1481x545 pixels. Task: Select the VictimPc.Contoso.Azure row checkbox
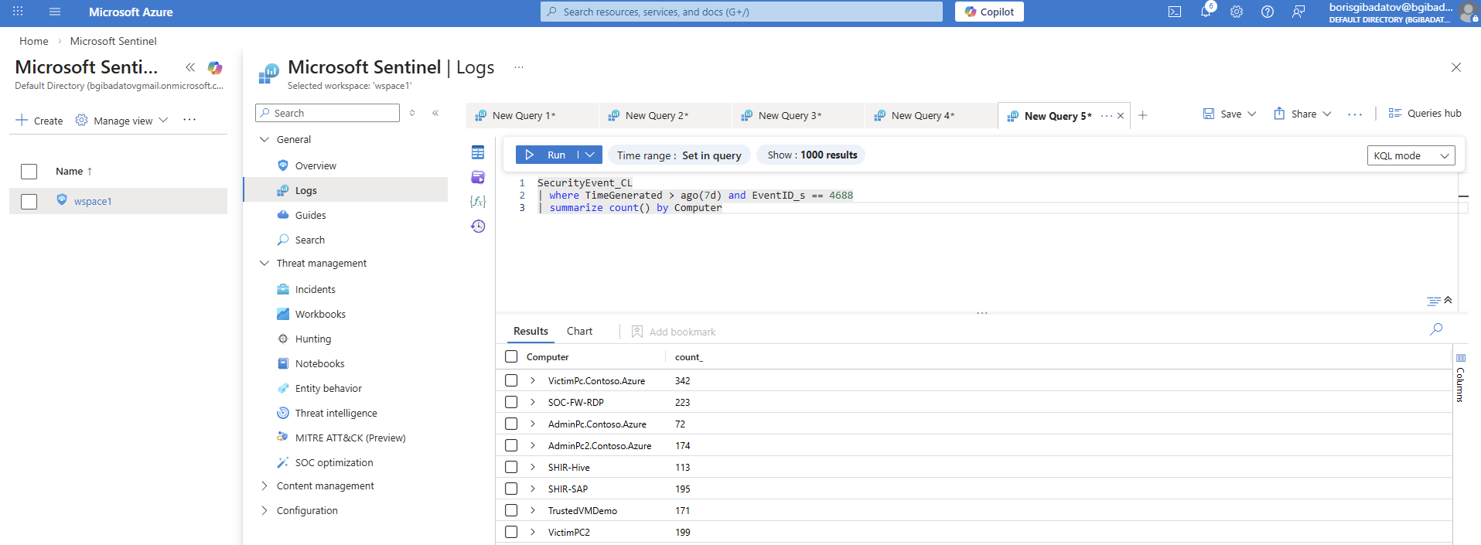pos(511,380)
